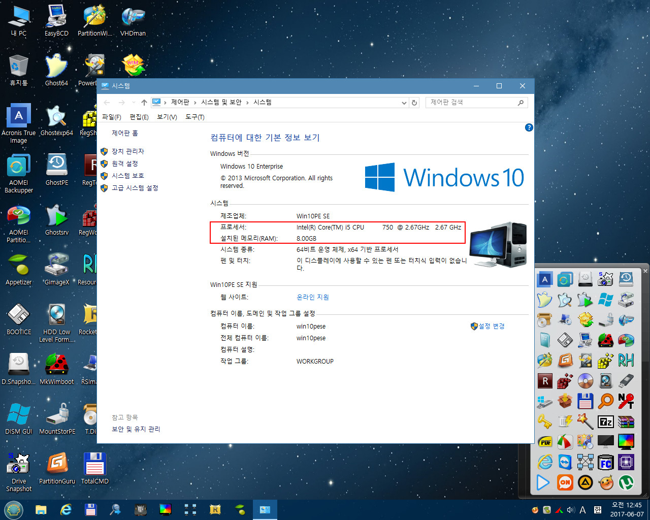Launch Internet Explorer from the taskbar

point(66,510)
